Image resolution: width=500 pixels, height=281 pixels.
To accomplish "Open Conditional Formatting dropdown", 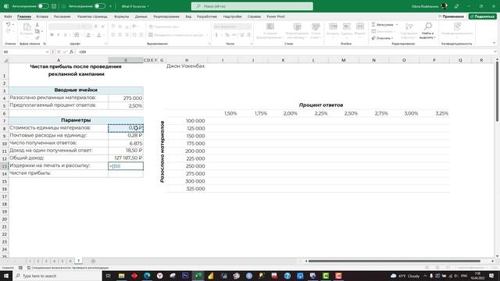I will pyautogui.click(x=270, y=31).
